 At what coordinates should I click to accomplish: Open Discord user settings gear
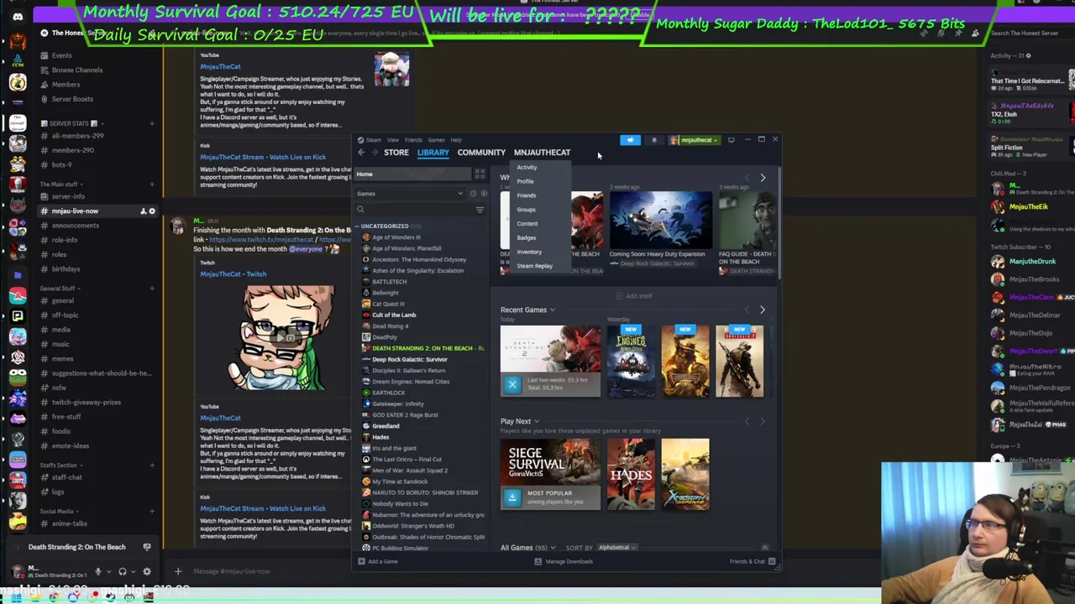147,571
